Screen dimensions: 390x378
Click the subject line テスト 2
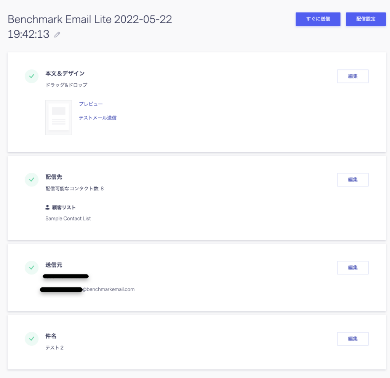pos(54,348)
